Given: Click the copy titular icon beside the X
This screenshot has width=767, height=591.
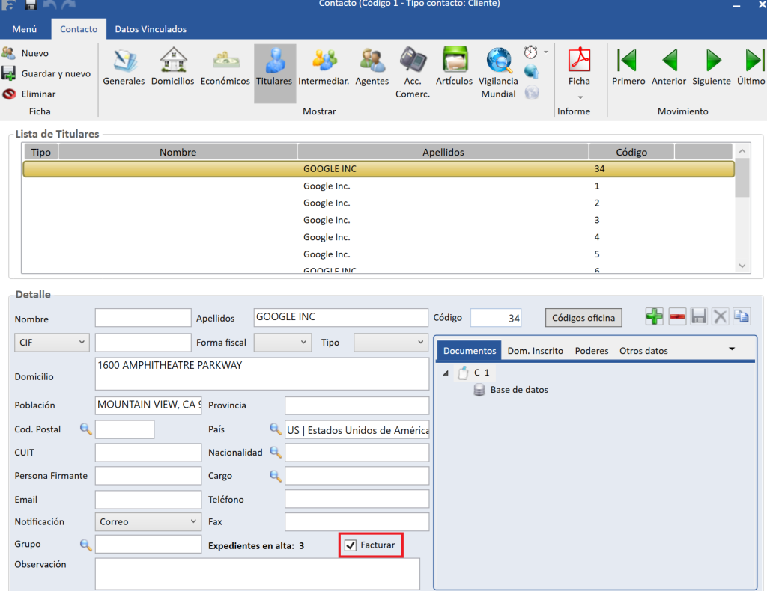Looking at the screenshot, I should point(742,317).
